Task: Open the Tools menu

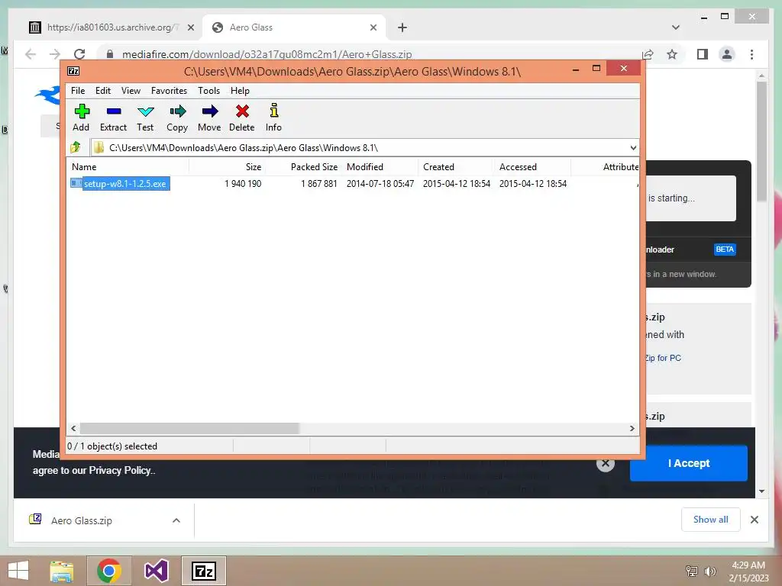Action: tap(208, 91)
